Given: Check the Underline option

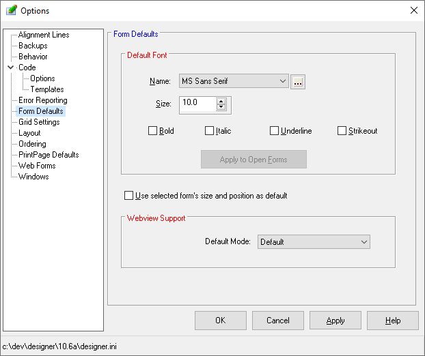Looking at the screenshot, I should click(275, 131).
